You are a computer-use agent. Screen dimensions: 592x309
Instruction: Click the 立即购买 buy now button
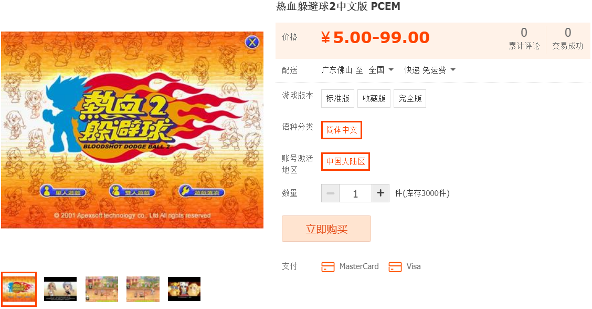pyautogui.click(x=326, y=229)
